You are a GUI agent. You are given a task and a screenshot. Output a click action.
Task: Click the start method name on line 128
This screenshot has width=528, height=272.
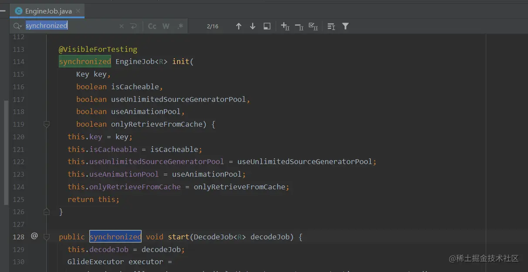point(179,237)
